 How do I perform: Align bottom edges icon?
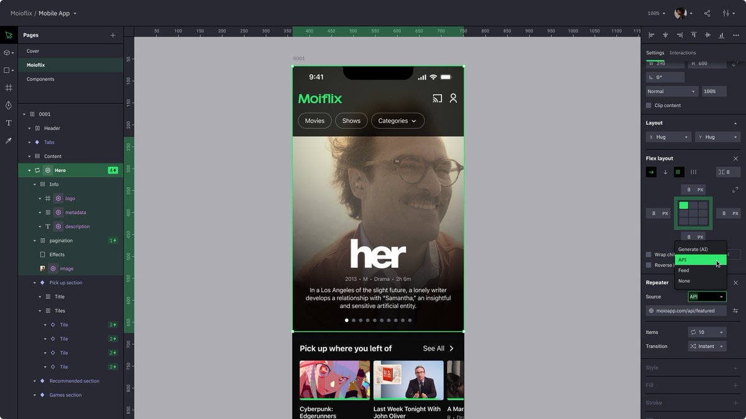[x=722, y=35]
